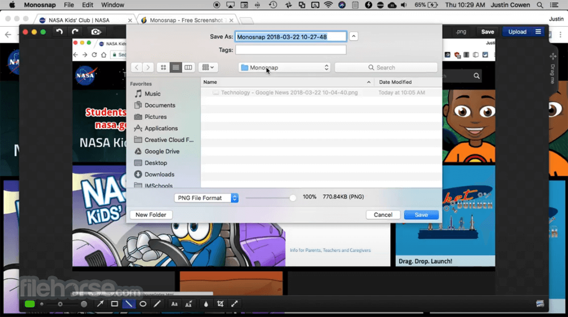Screen dimensions: 568x317
Task: Open the Time Machine menu bar icon
Action: 273,5
